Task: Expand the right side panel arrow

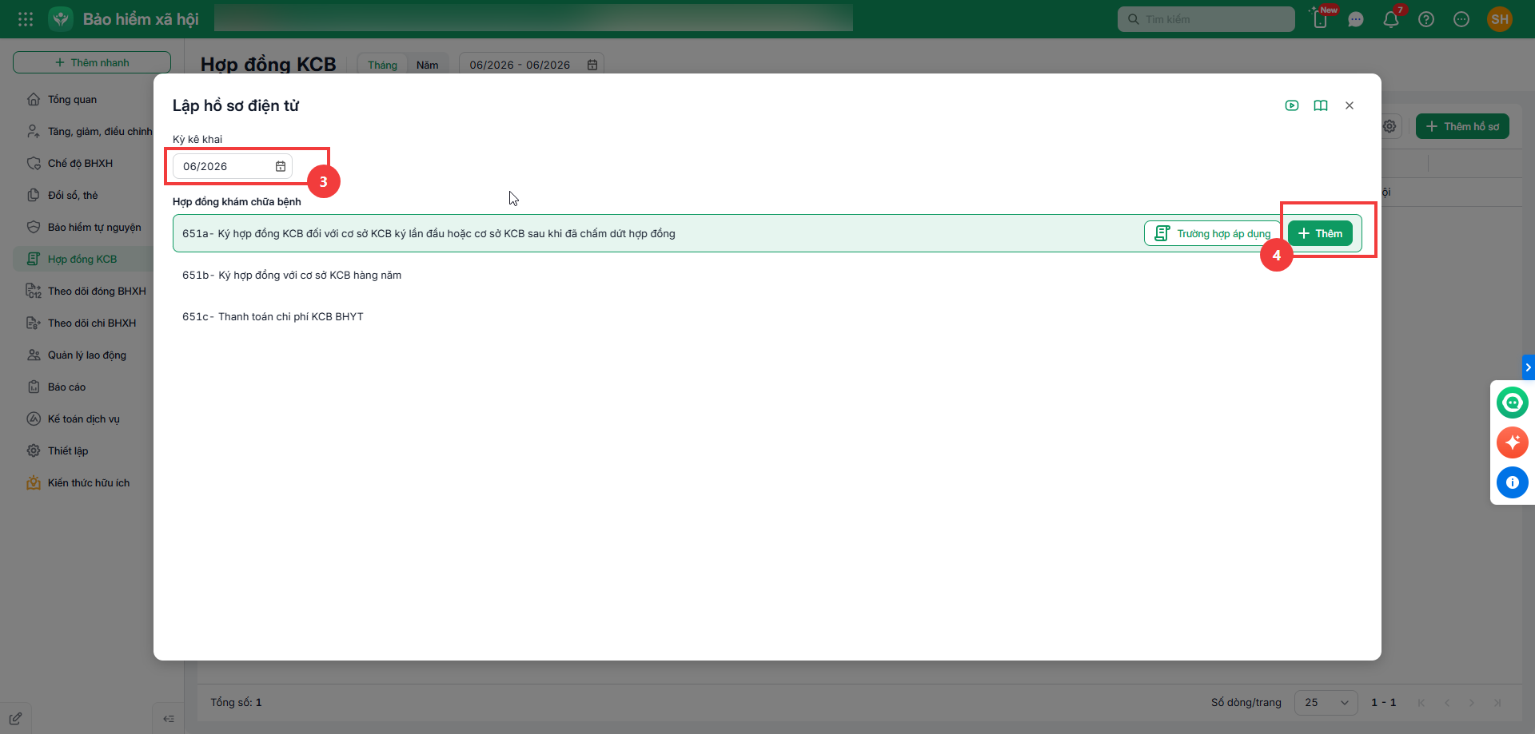Action: (1528, 367)
